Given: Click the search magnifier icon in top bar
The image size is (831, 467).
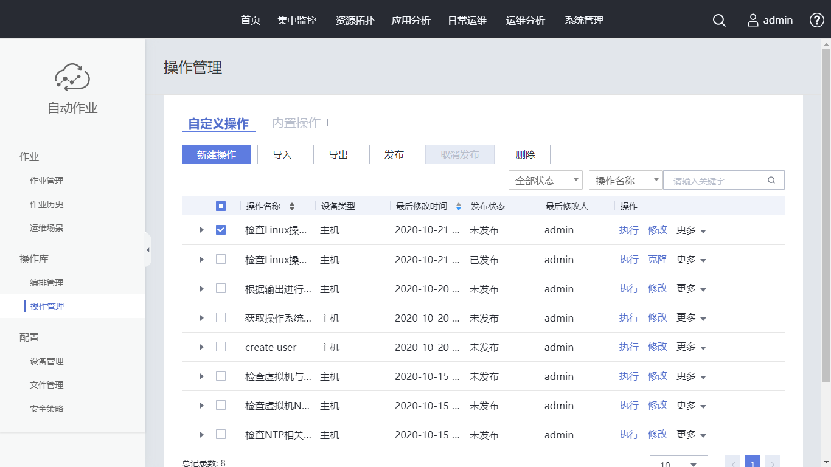Looking at the screenshot, I should pos(719,20).
